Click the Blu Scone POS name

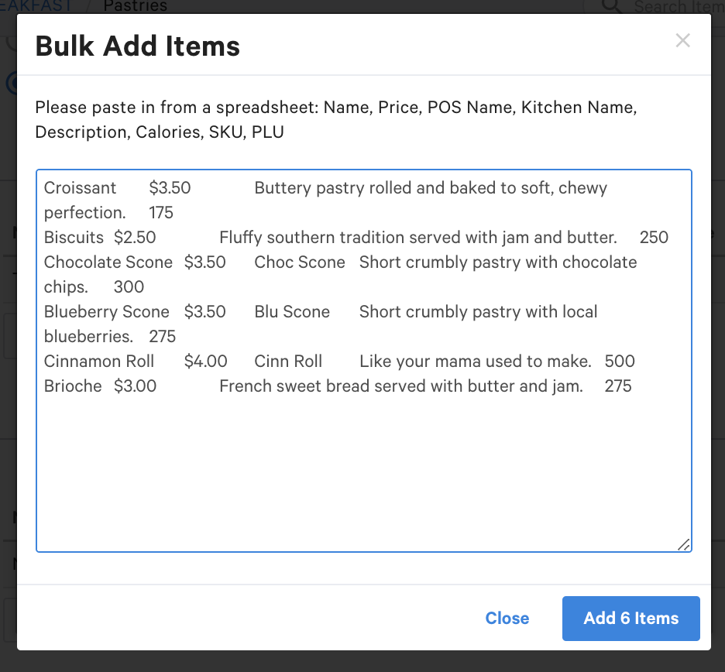292,312
